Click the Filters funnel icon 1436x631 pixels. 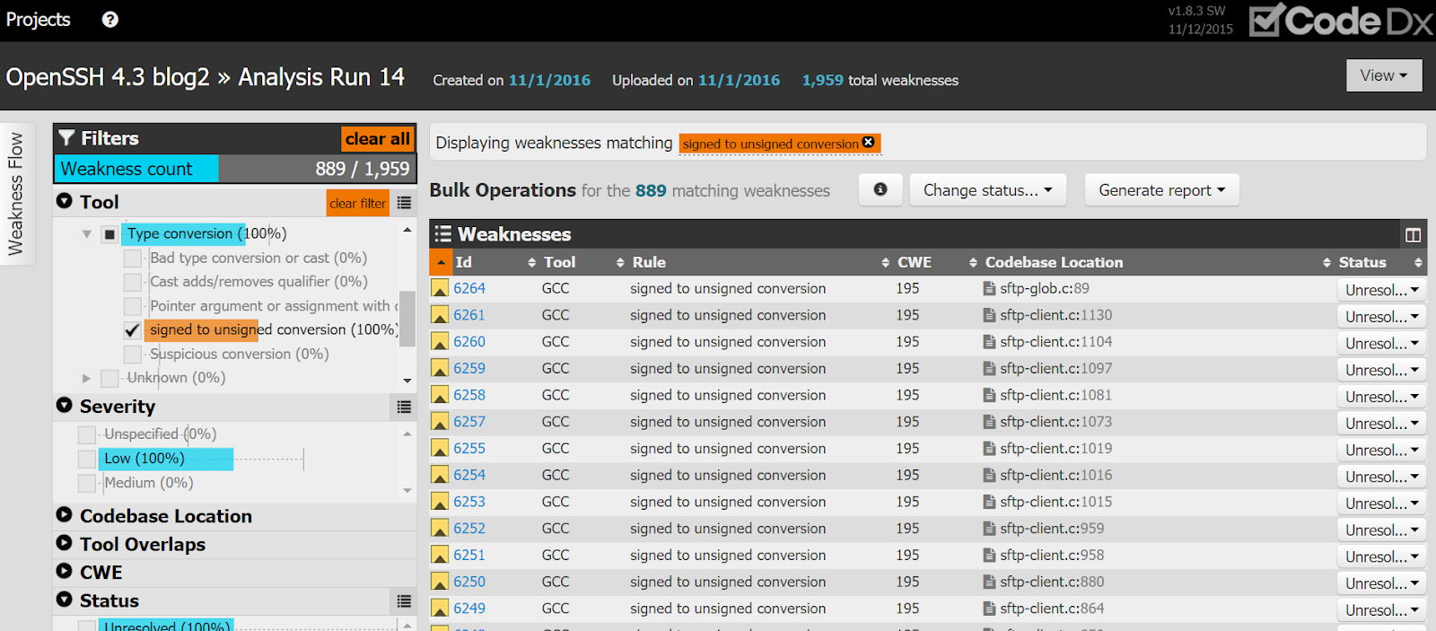(x=66, y=138)
